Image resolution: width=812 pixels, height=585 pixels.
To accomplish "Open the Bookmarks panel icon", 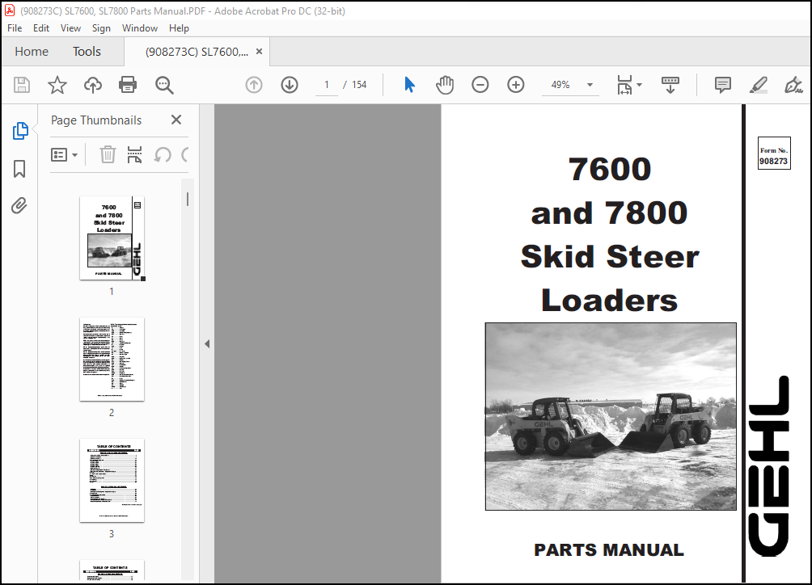I will point(19,169).
